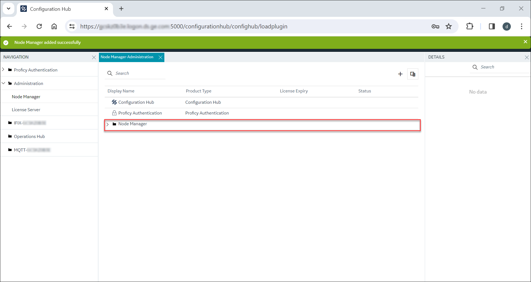The image size is (531, 282).
Task: Open a new browser tab
Action: [121, 9]
